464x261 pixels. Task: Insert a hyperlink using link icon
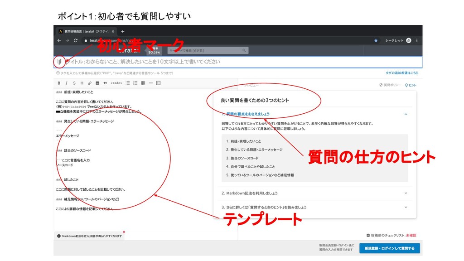tap(90, 83)
